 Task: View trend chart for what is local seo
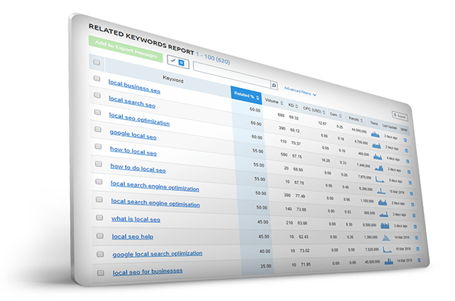pos(385,225)
